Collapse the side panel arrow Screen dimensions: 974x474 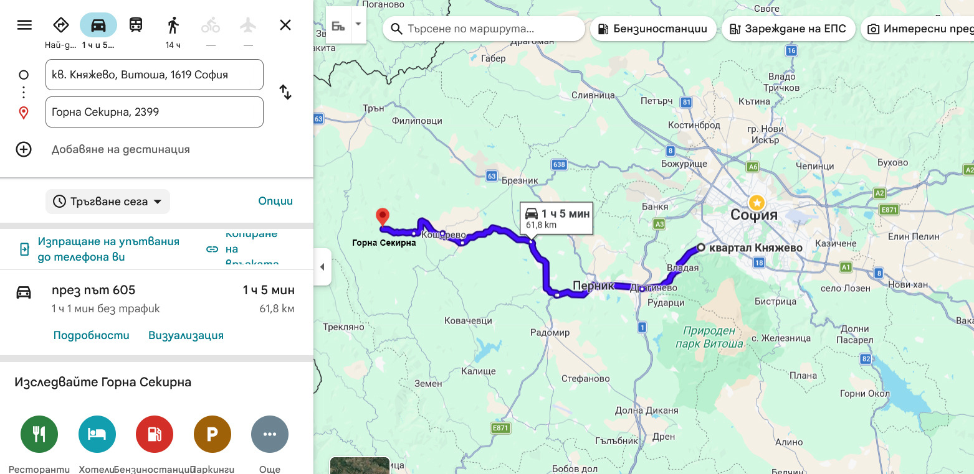coord(322,267)
